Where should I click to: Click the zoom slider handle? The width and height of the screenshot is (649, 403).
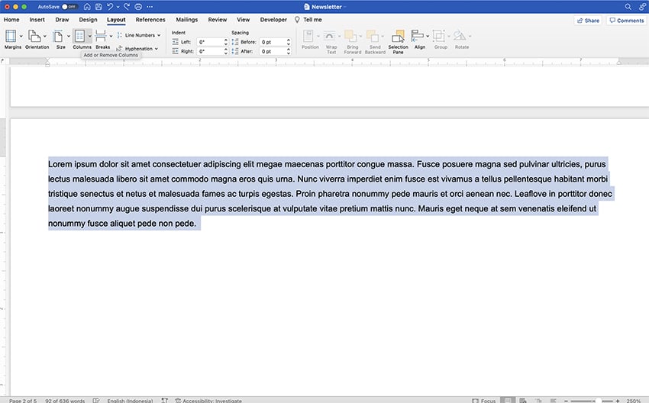599,401
